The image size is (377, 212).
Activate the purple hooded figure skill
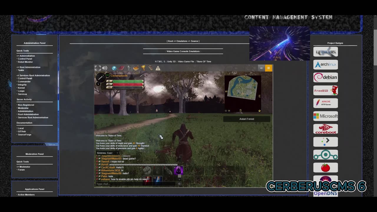(x=178, y=170)
